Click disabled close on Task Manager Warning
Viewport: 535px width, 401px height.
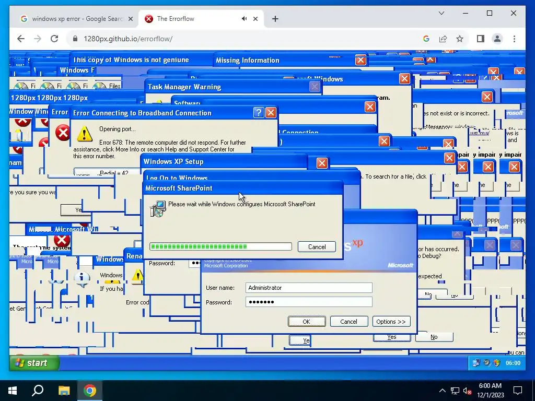coord(315,87)
